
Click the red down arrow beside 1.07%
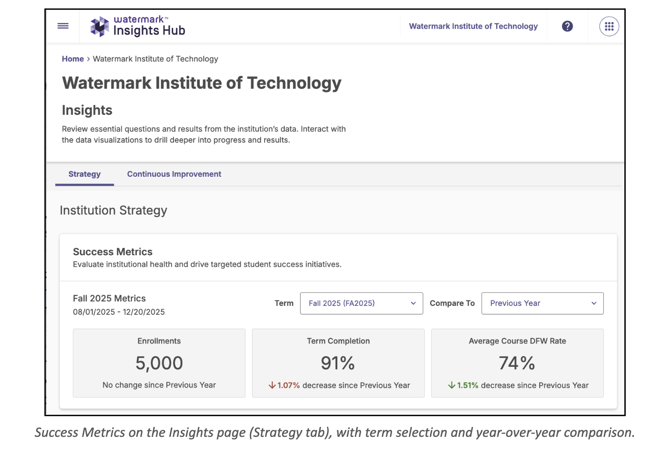(272, 385)
